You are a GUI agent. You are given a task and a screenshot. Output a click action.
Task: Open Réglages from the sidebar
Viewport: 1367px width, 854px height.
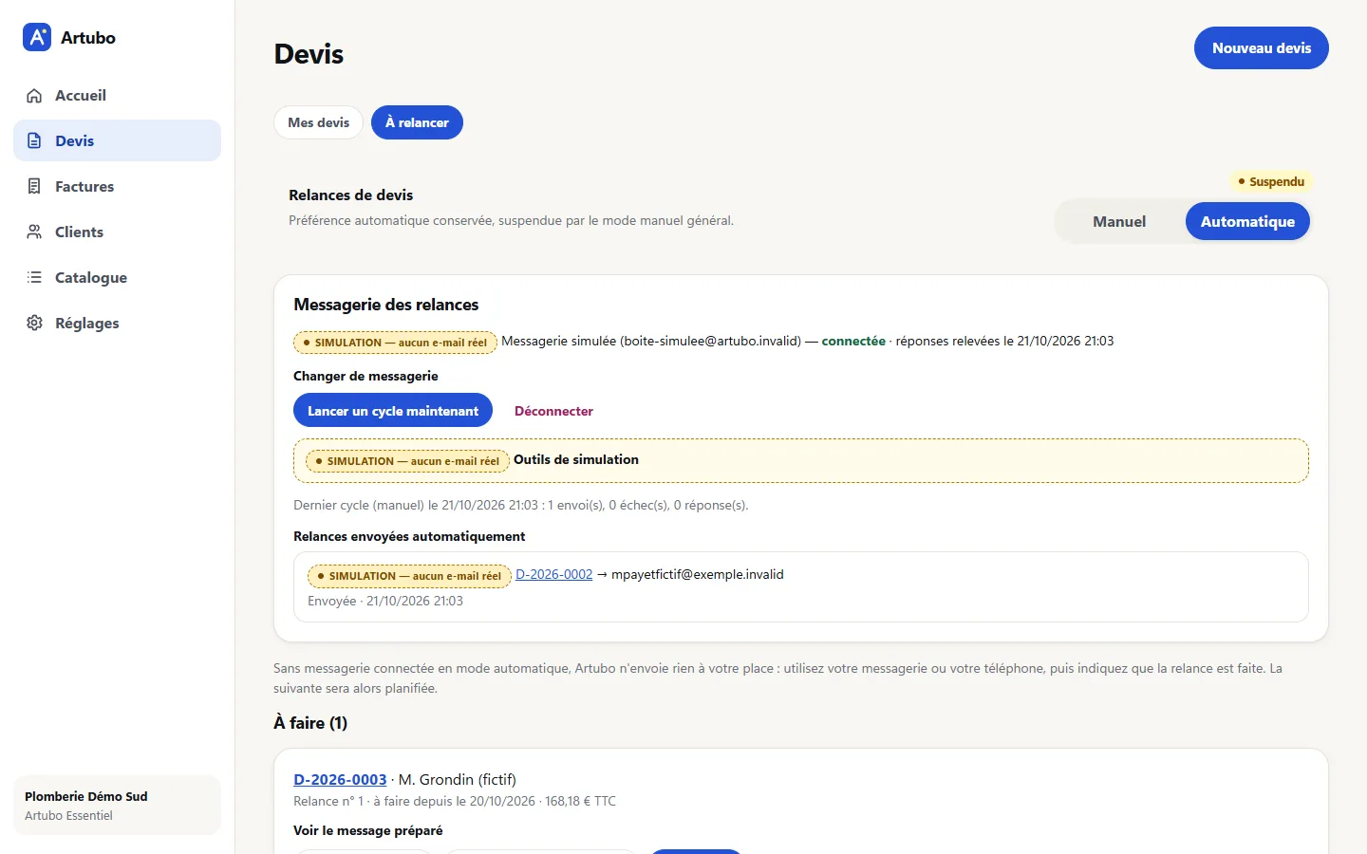click(x=117, y=323)
